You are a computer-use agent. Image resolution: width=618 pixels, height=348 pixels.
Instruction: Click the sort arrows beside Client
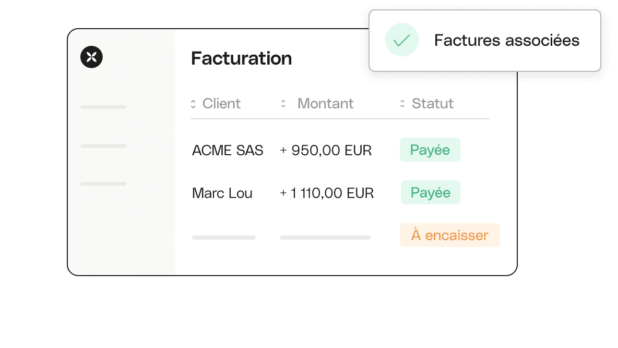click(193, 104)
